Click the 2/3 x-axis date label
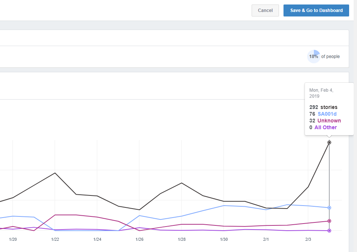357x252 pixels. [x=308, y=239]
